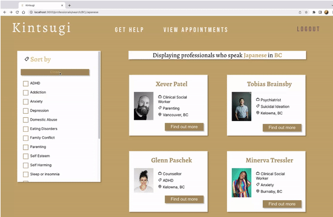333x217 pixels.
Task: Open the browser profile avatar
Action: coord(326,12)
